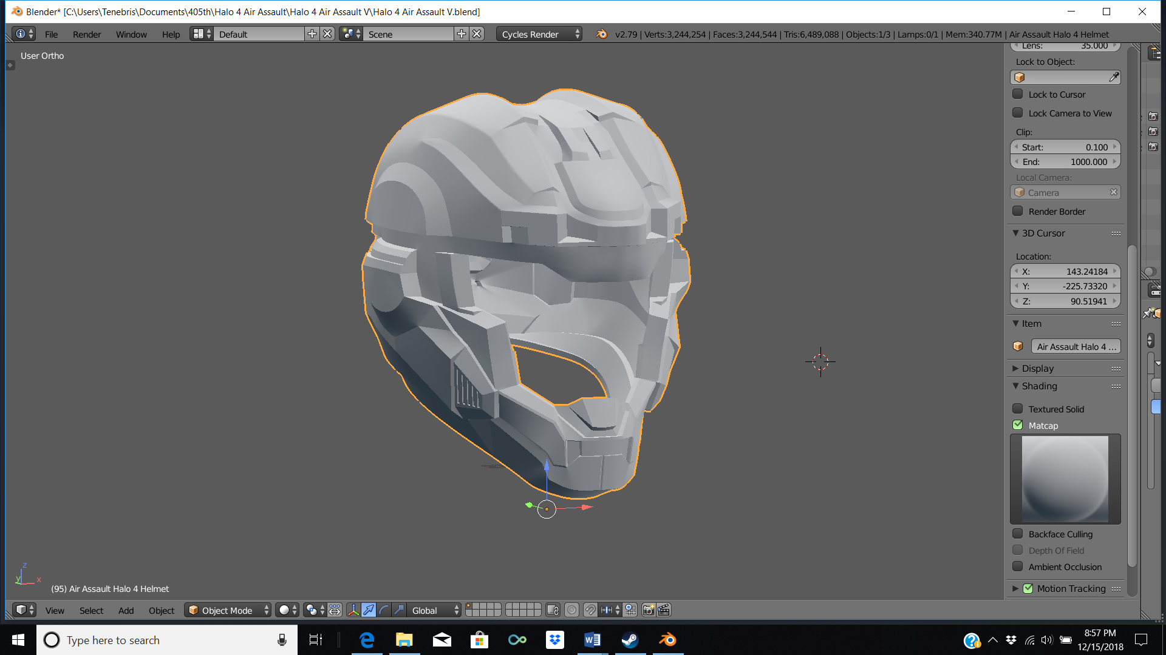1166x655 pixels.
Task: Open the Add menu in 3D header
Action: tap(126, 611)
